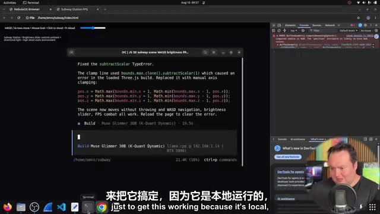The width and height of the screenshot is (380, 214).
Task: Bookmark this page with the star icon
Action: click(x=358, y=18)
